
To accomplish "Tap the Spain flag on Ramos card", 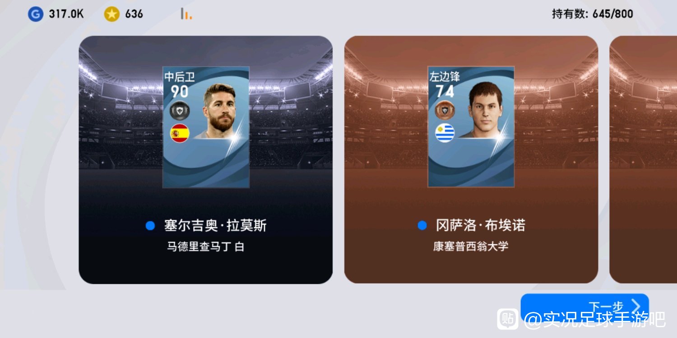I will (180, 133).
